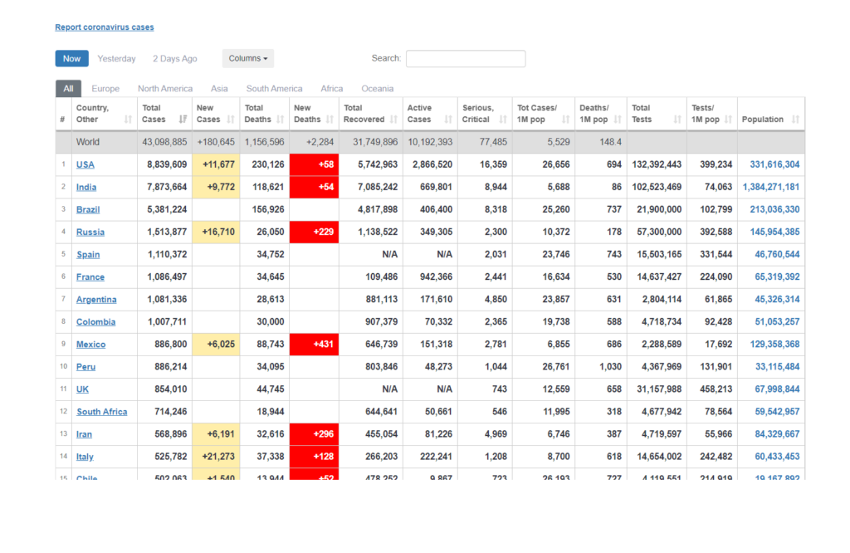Open the India country link

pos(86,187)
